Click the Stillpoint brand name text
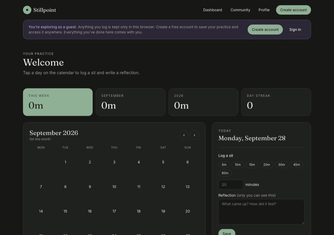 click(x=45, y=10)
